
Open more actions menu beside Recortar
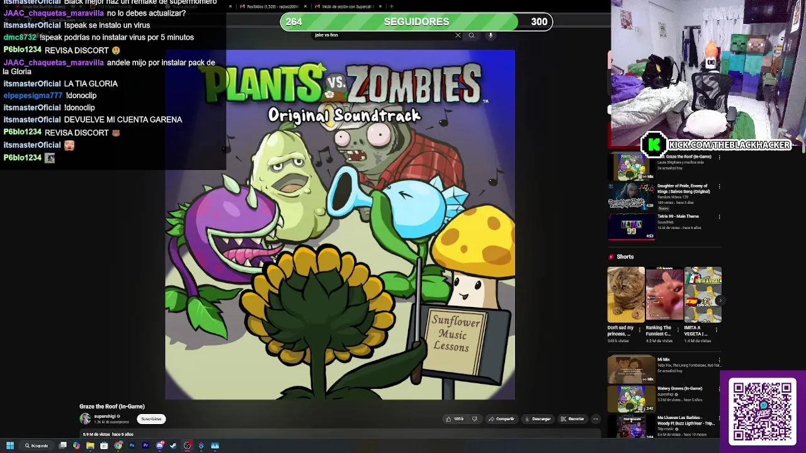[x=596, y=419]
